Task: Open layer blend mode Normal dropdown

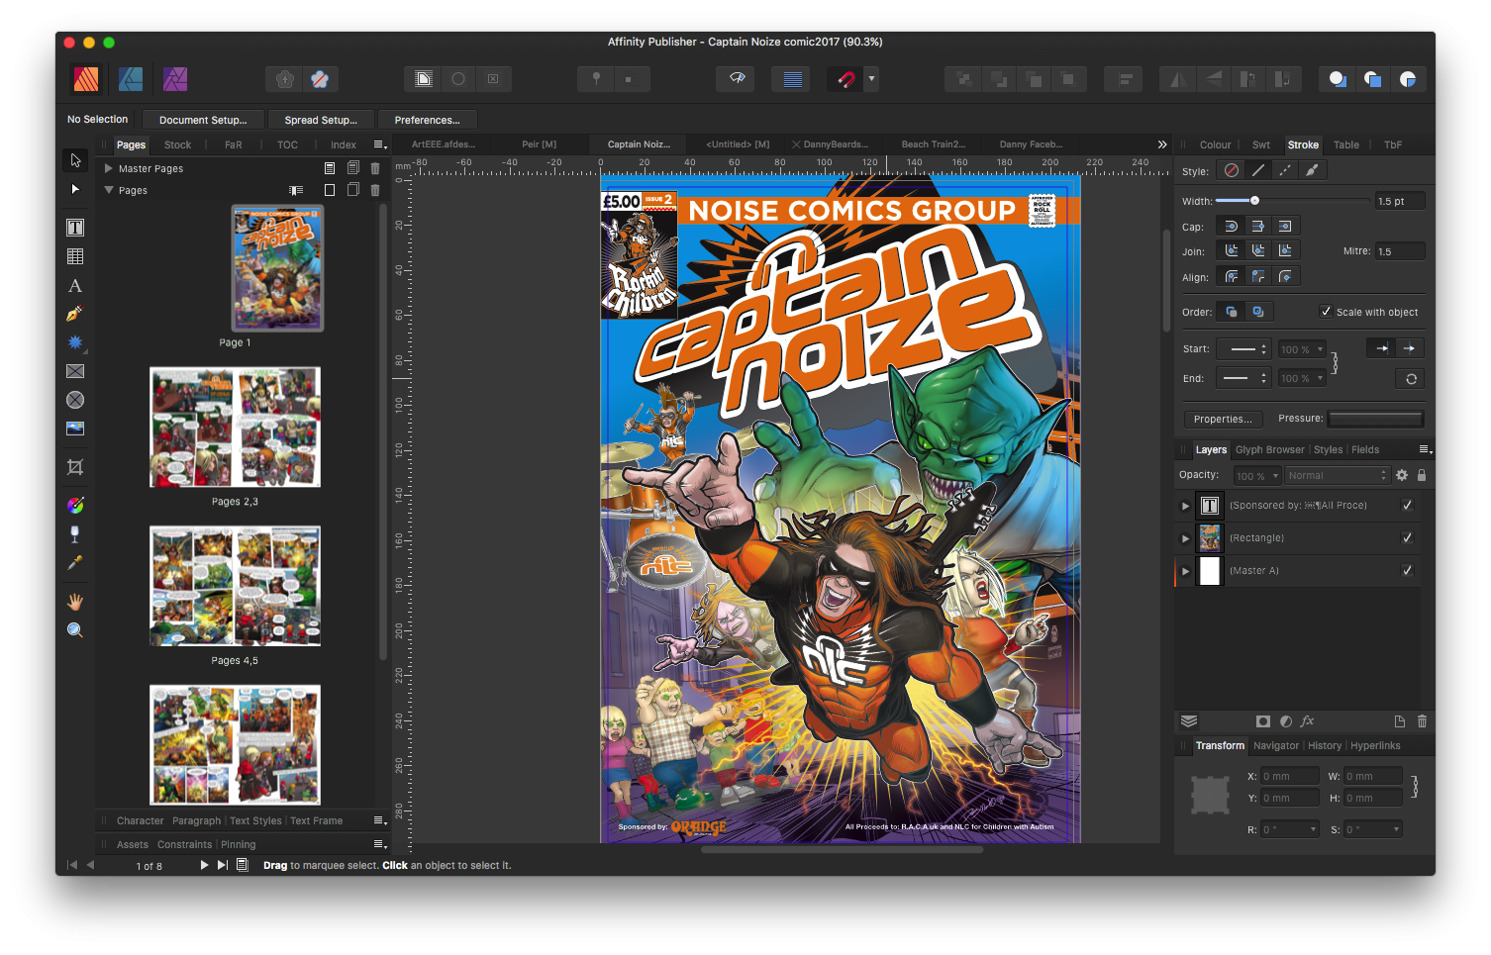Action: click(1337, 475)
